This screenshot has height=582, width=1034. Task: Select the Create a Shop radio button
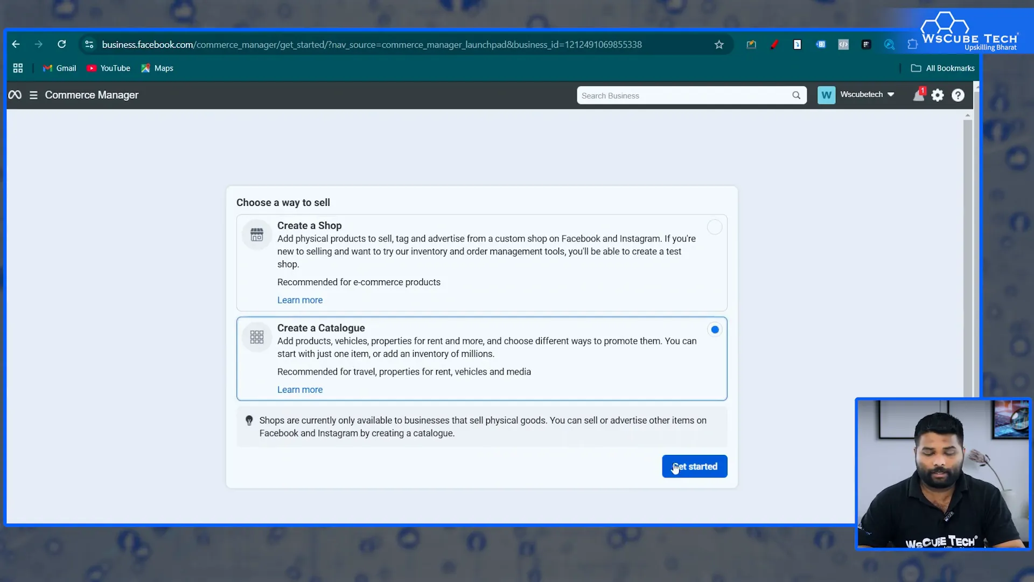[714, 227]
